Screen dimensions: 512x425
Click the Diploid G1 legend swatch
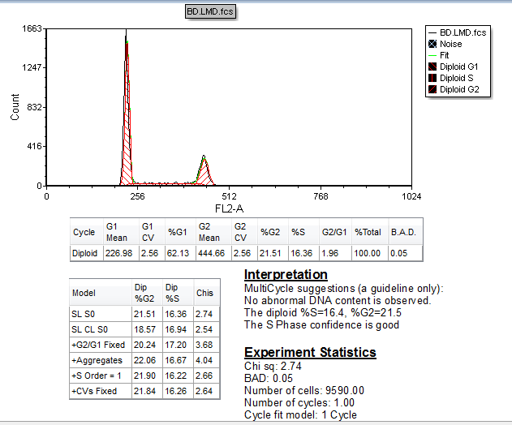pos(432,67)
